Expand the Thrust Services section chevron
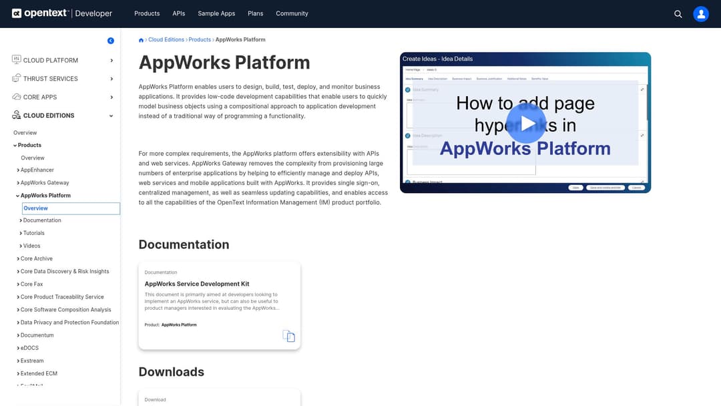Screen dimensions: 721x406 pos(111,79)
